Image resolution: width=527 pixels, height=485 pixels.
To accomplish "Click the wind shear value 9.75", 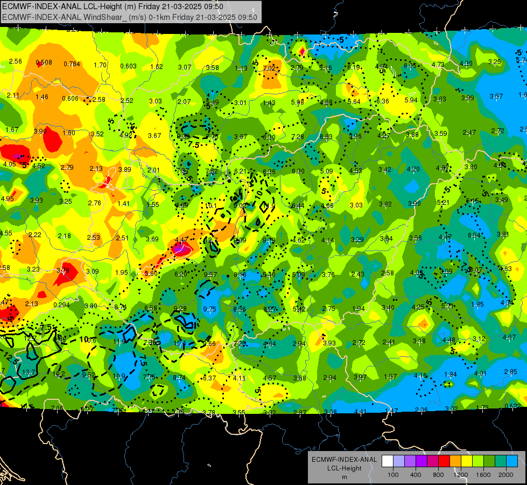I will [x=210, y=309].
